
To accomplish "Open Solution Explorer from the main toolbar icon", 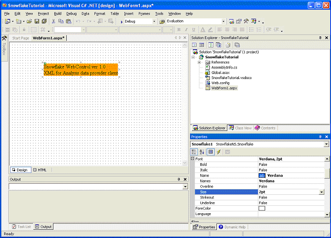I will click(232, 21).
